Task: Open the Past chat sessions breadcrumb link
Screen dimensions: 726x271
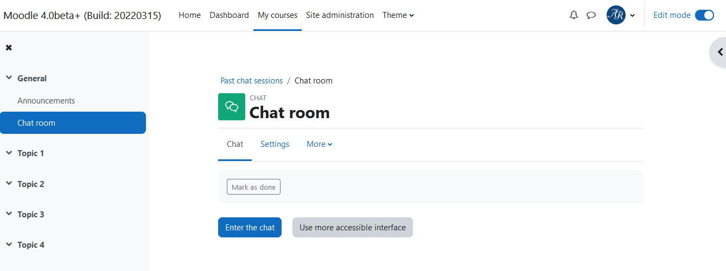Action: tap(251, 81)
